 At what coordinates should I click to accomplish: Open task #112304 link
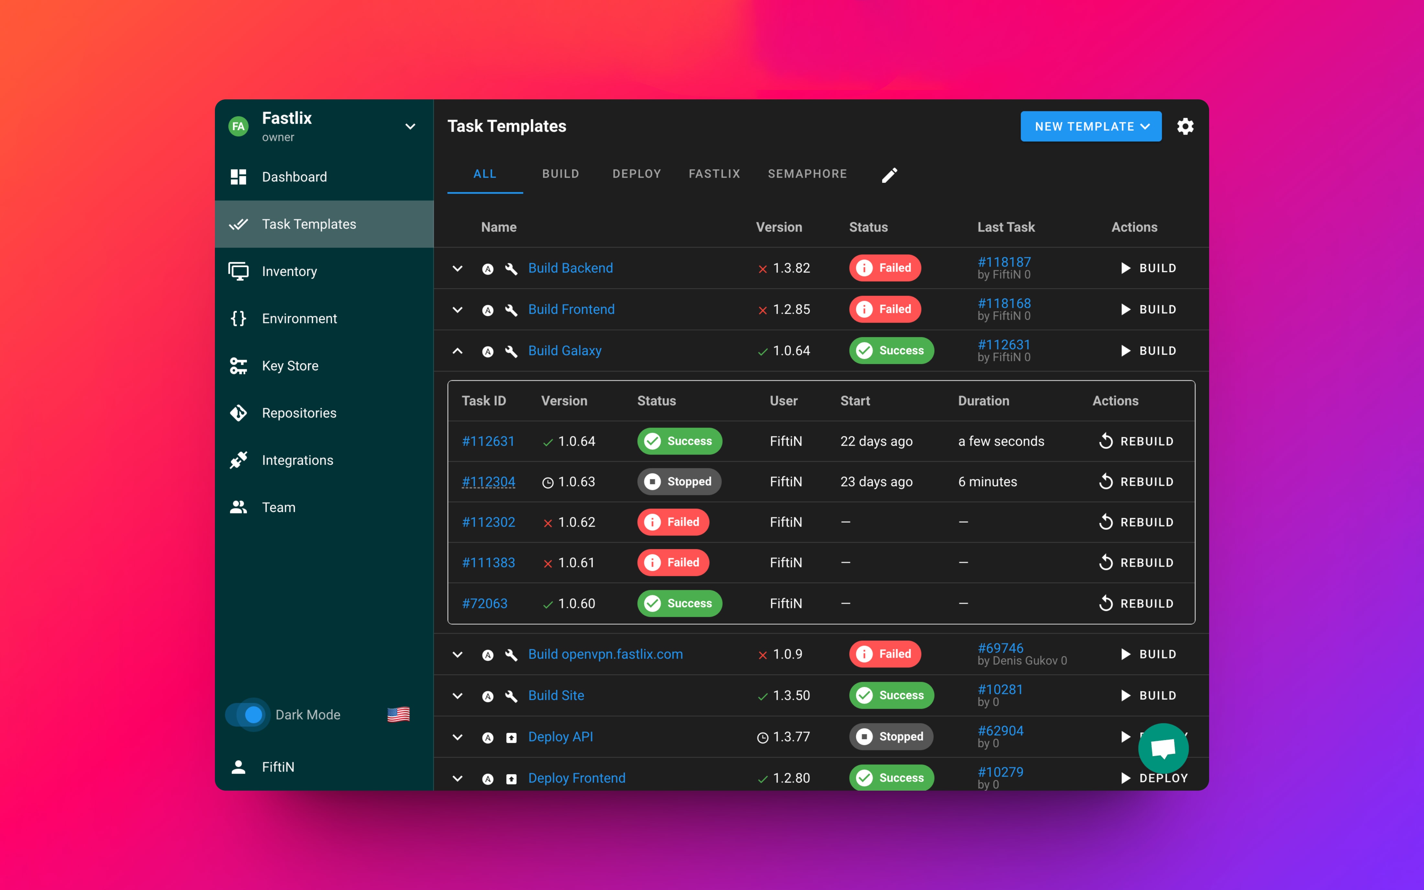pyautogui.click(x=488, y=482)
